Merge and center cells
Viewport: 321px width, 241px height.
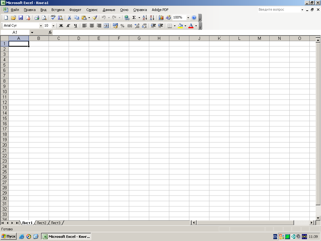pyautogui.click(x=106, y=26)
